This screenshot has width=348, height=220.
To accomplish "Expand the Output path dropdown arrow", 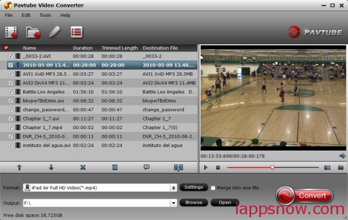I will point(173,203).
